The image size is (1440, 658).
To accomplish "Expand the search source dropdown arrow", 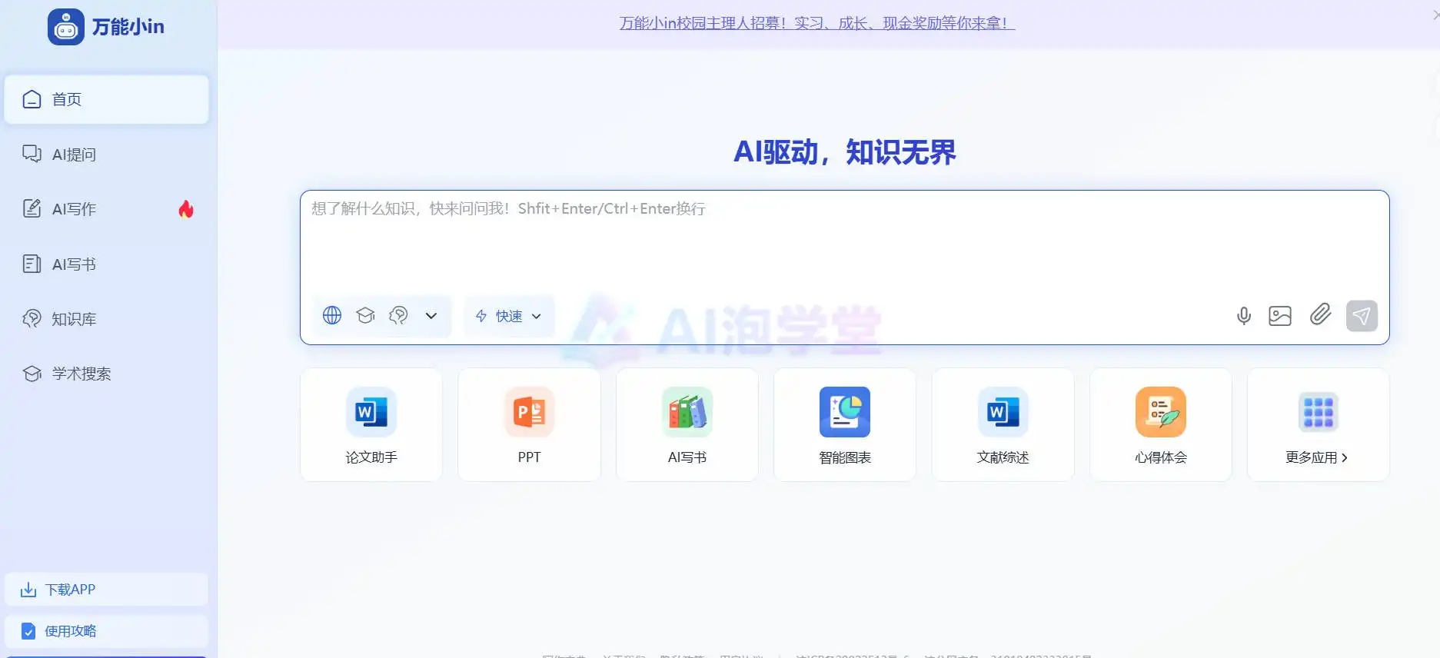I will (x=431, y=316).
